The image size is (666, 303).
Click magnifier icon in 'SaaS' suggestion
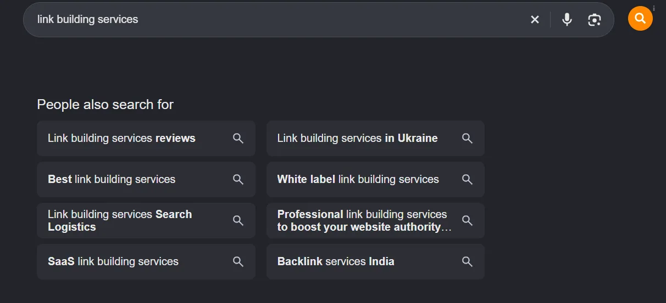(x=238, y=261)
